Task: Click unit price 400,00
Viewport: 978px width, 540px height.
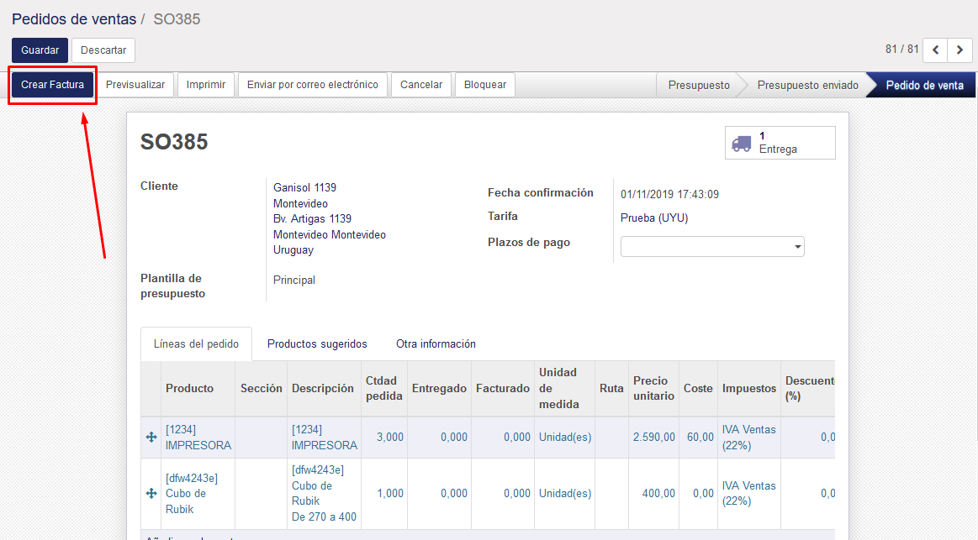Action: click(658, 493)
